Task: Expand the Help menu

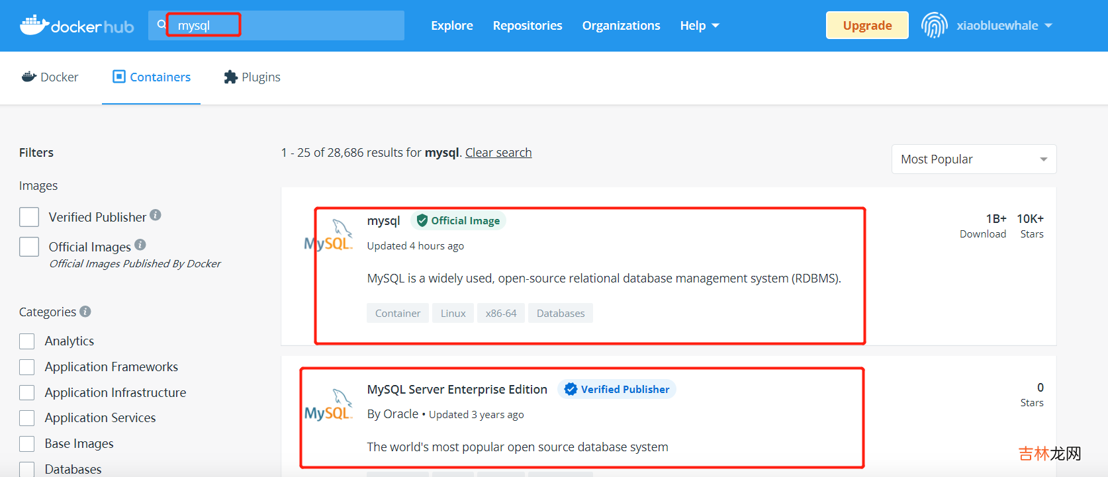Action: pyautogui.click(x=699, y=26)
